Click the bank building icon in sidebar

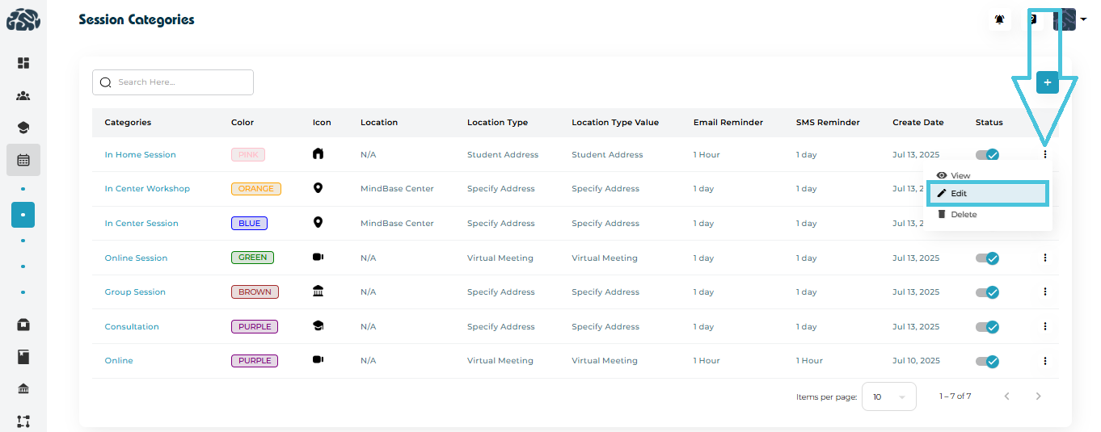[23, 389]
